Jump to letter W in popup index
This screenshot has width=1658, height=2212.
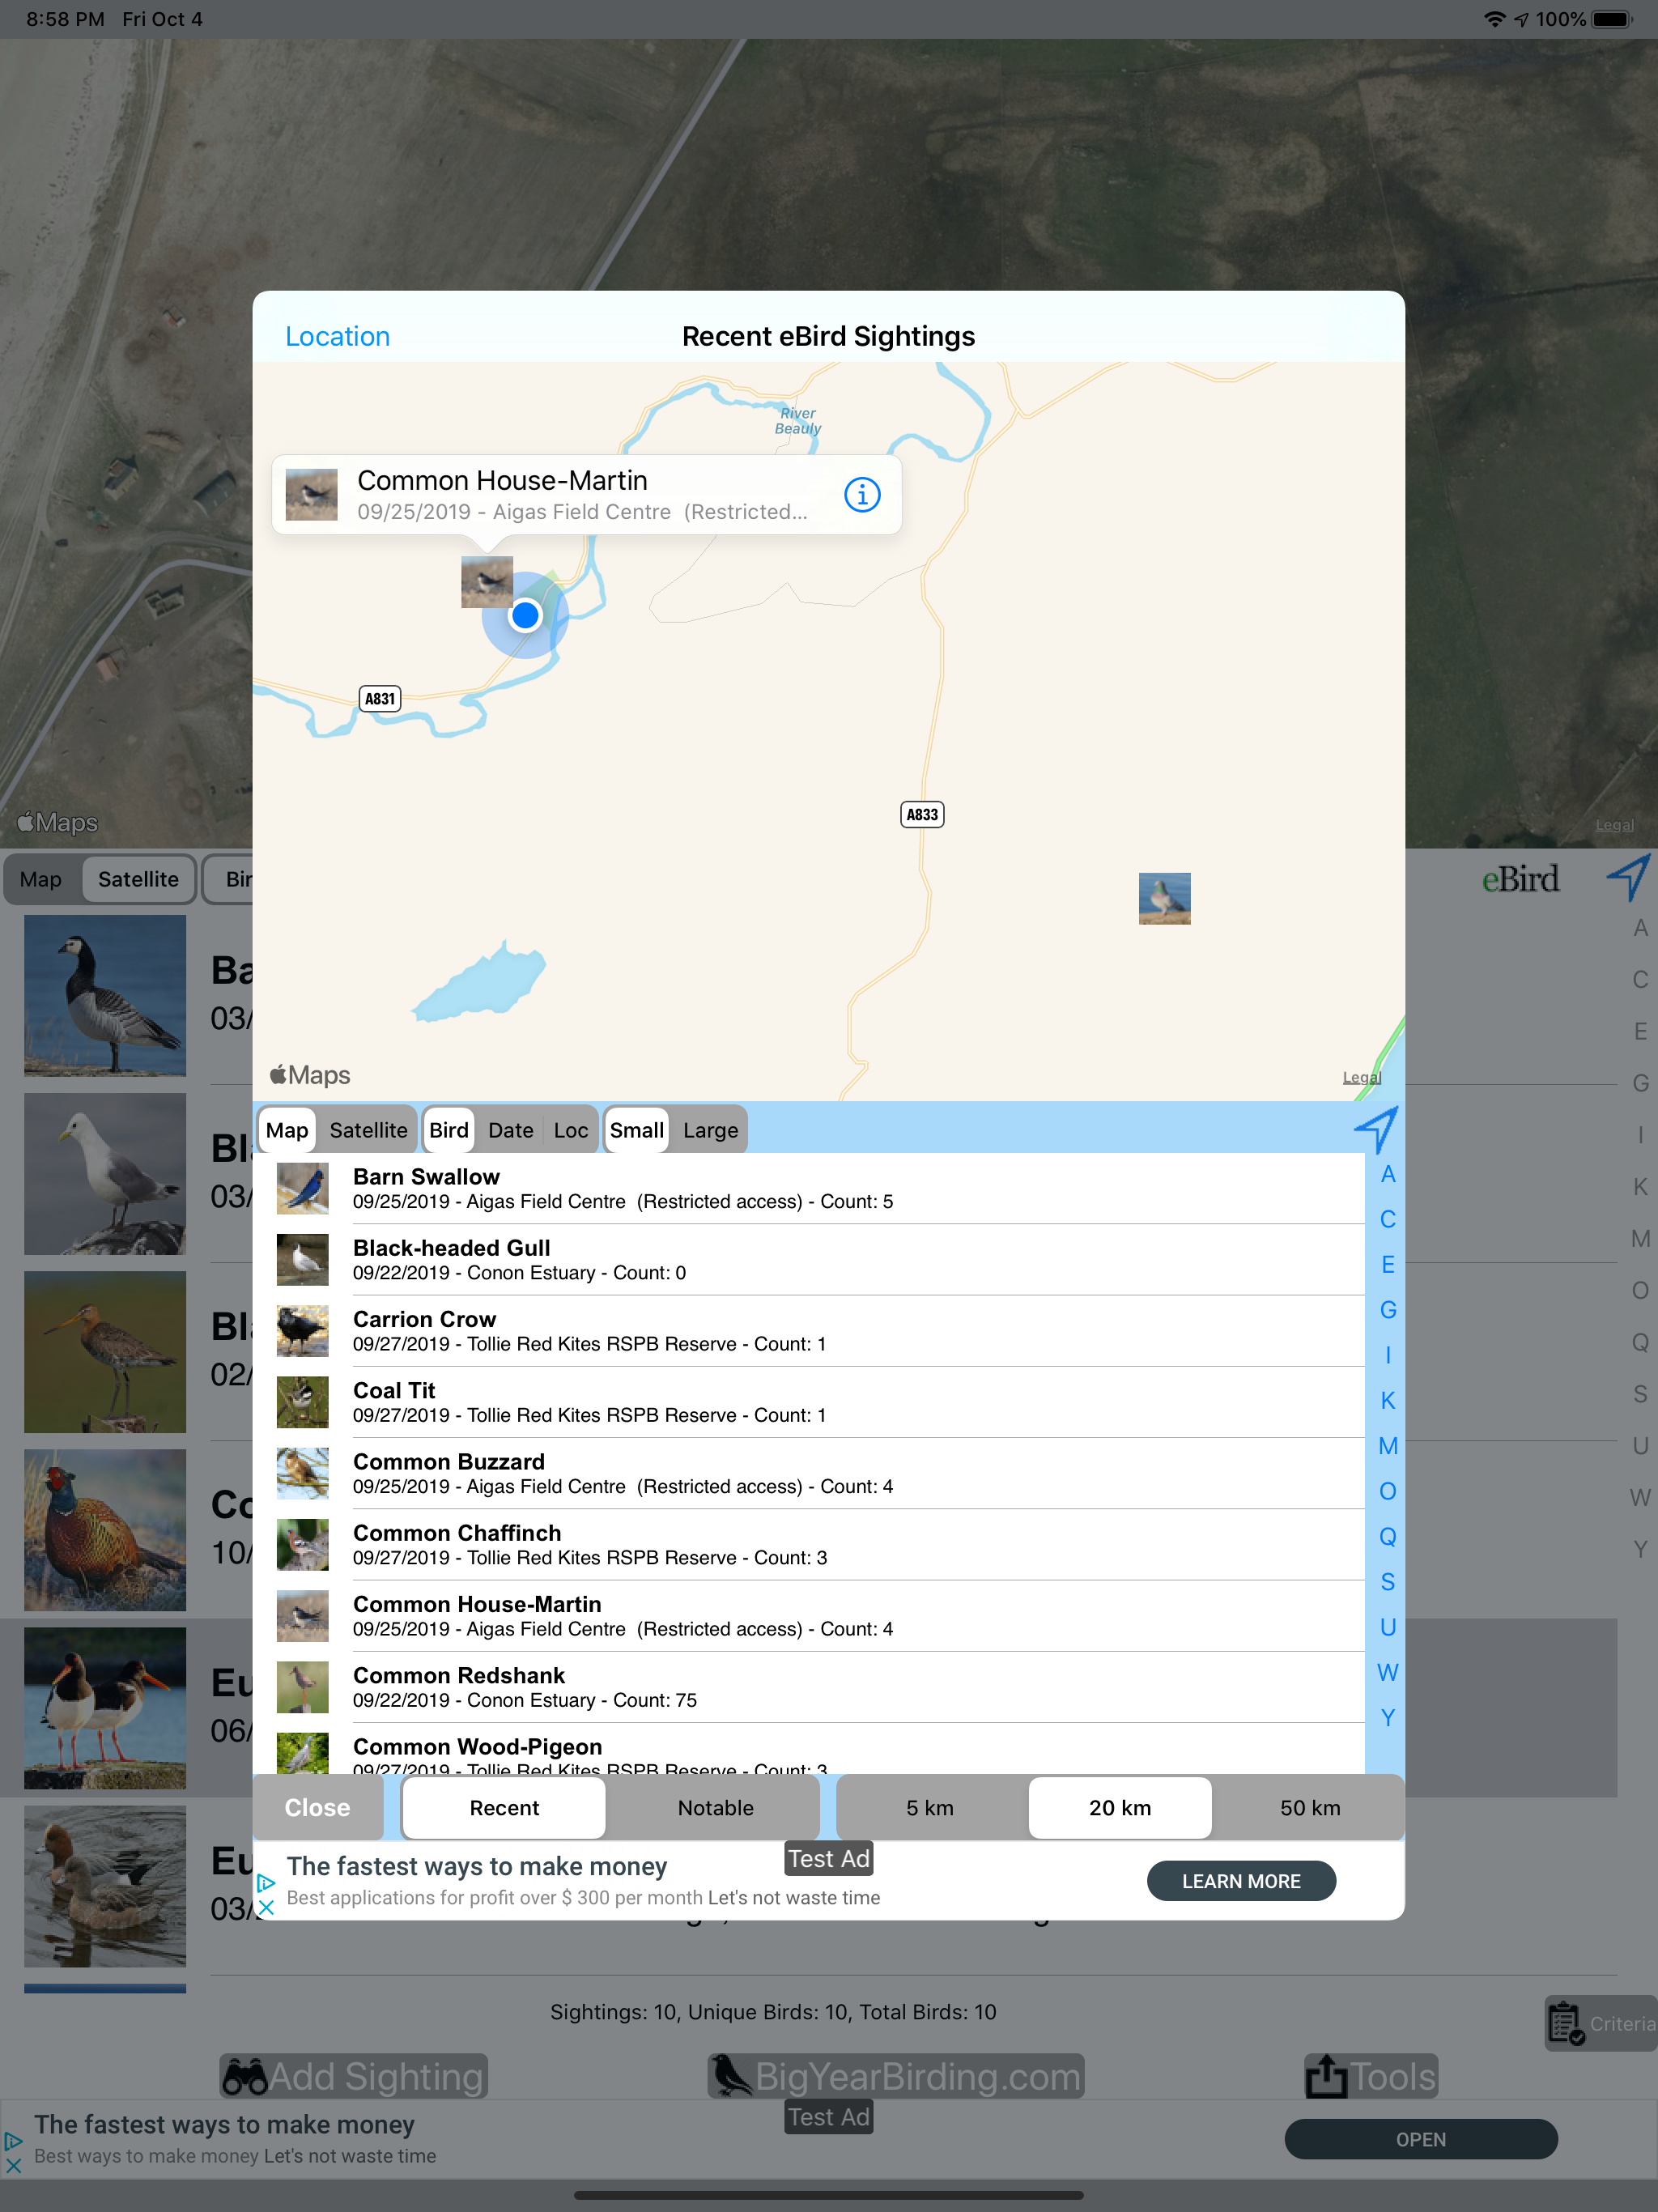point(1388,1672)
